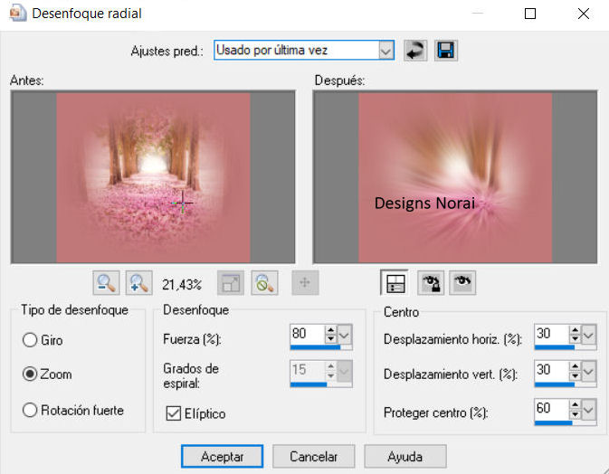
Task: Open the Fuerza value dropdown arrow
Action: [345, 334]
